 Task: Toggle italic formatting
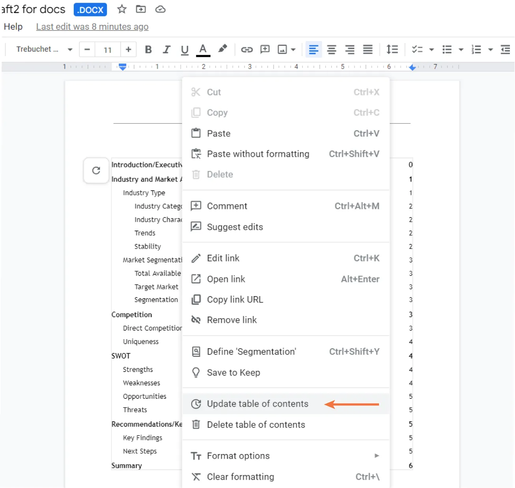coord(166,49)
